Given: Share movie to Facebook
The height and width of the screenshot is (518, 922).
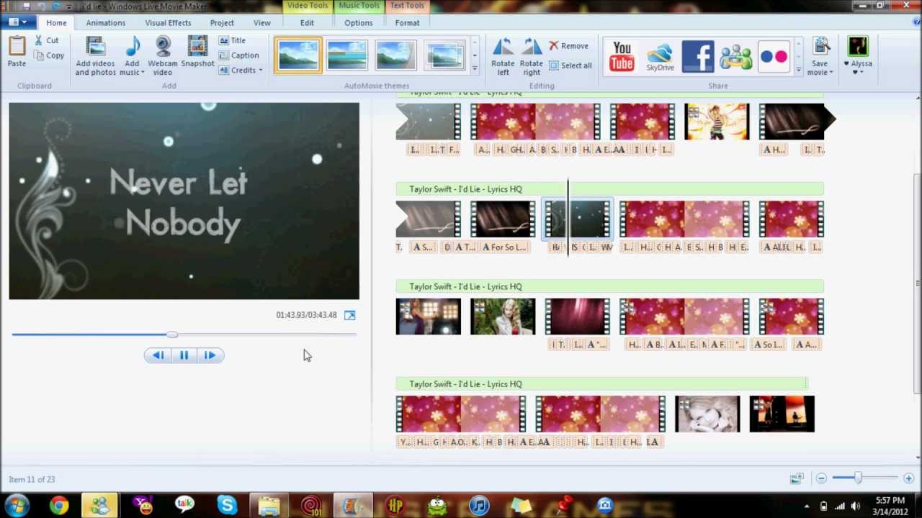Looking at the screenshot, I should coord(697,56).
